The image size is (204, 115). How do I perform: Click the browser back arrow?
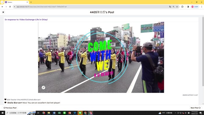pos(2,7)
